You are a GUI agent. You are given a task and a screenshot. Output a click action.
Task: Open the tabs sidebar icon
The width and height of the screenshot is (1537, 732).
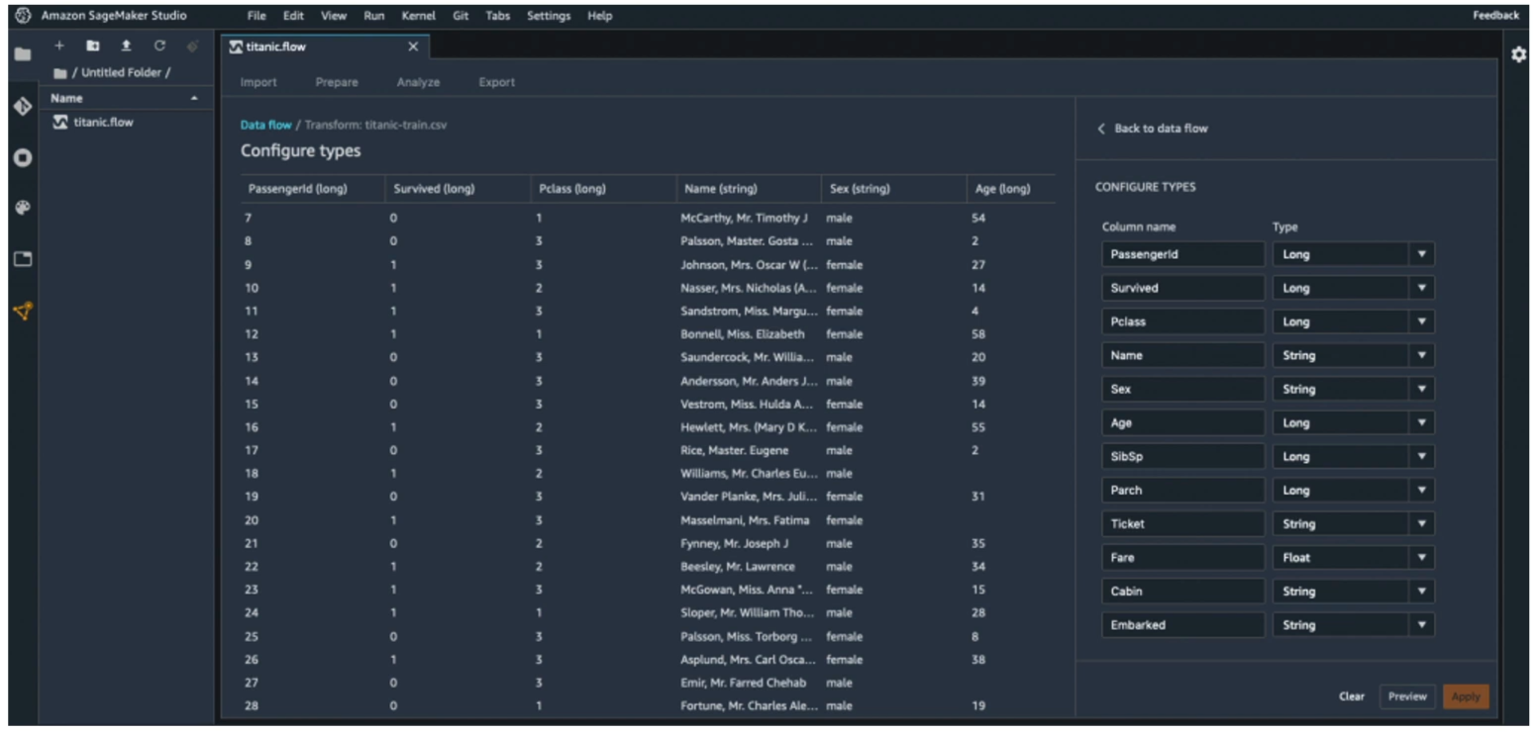(22, 259)
